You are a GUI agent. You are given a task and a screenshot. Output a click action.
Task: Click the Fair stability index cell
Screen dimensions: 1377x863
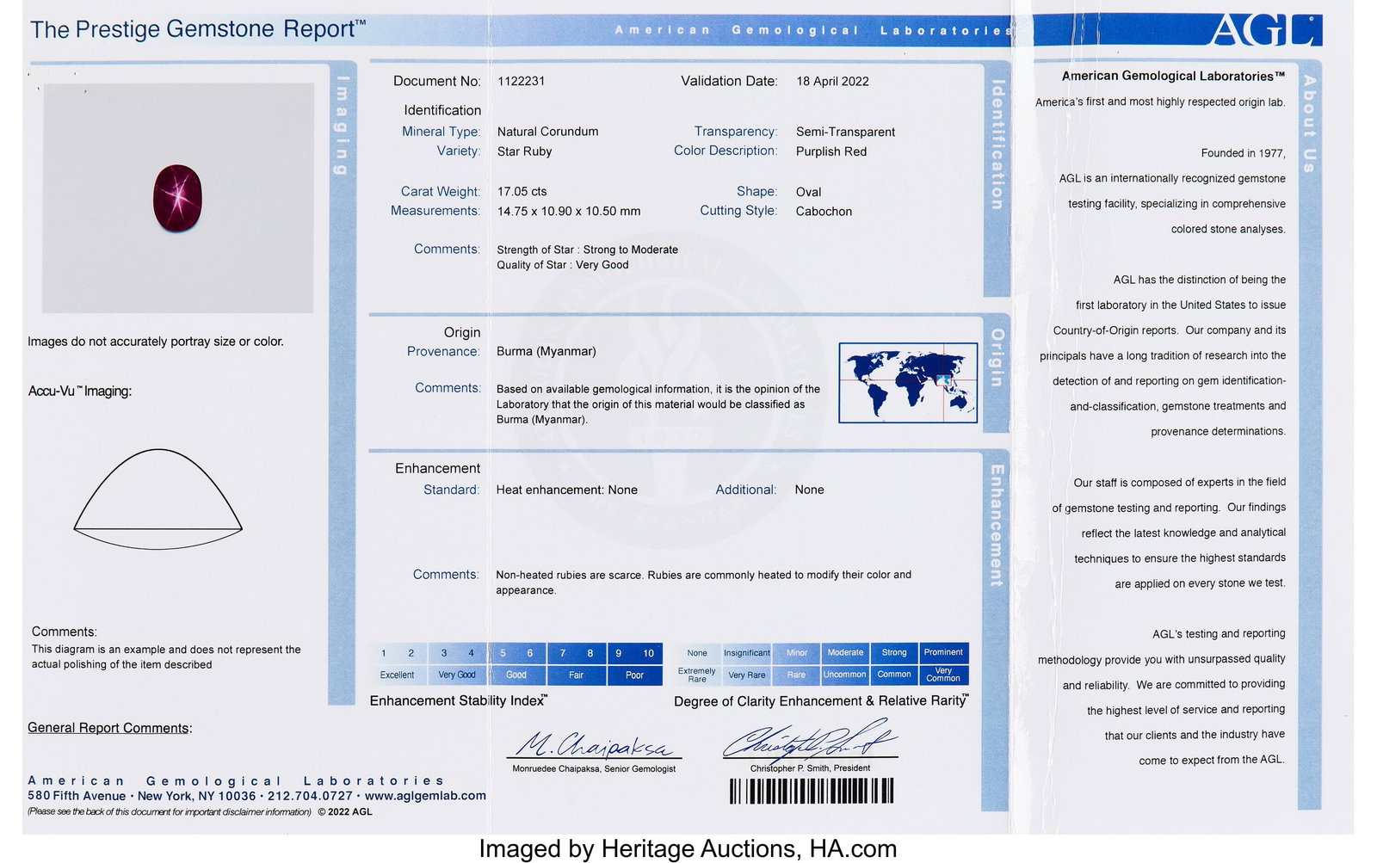tap(576, 675)
